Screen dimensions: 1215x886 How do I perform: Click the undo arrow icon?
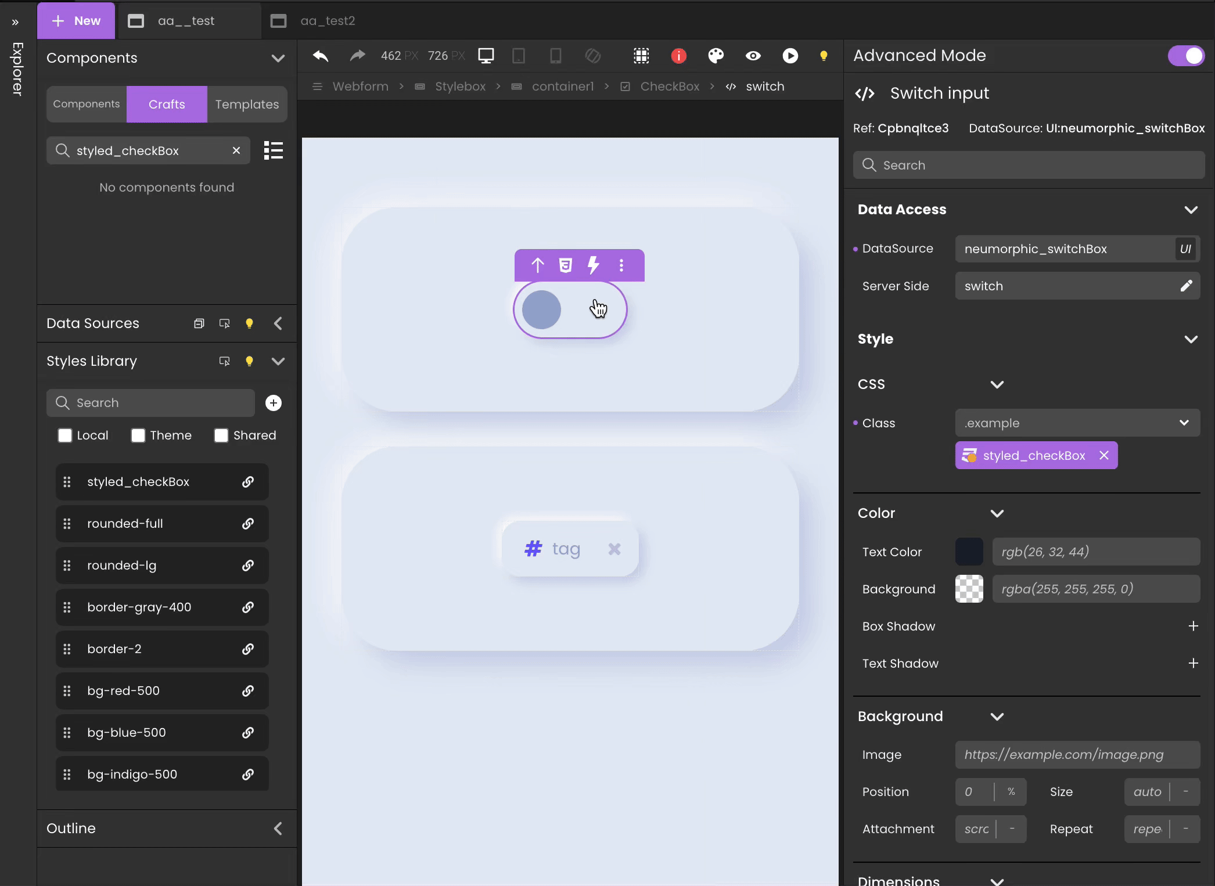click(320, 56)
